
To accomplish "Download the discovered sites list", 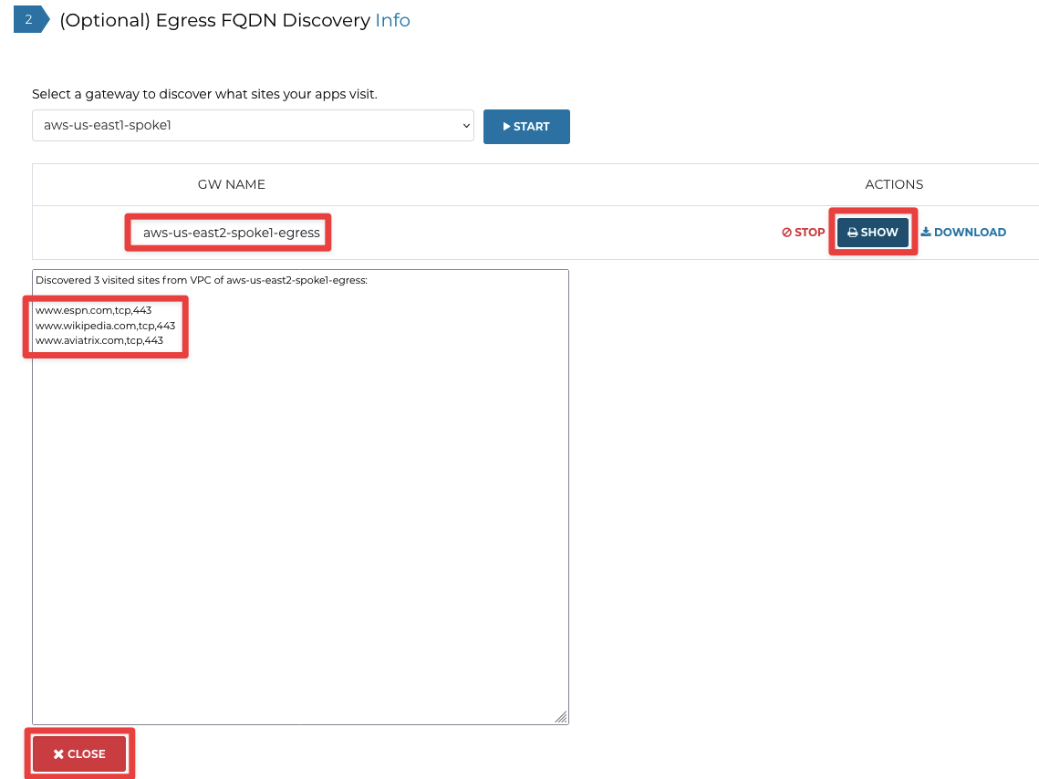I will pos(963,233).
